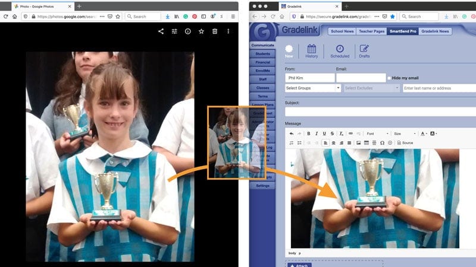Click the New message button
The height and width of the screenshot is (267, 476).
(x=289, y=51)
